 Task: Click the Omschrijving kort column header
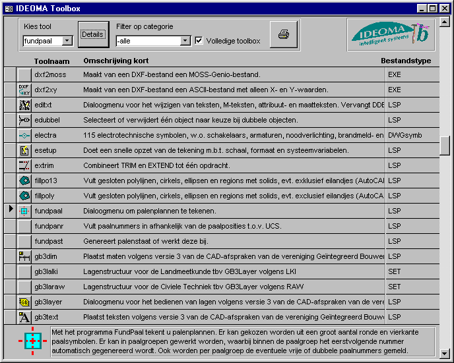pyautogui.click(x=116, y=61)
